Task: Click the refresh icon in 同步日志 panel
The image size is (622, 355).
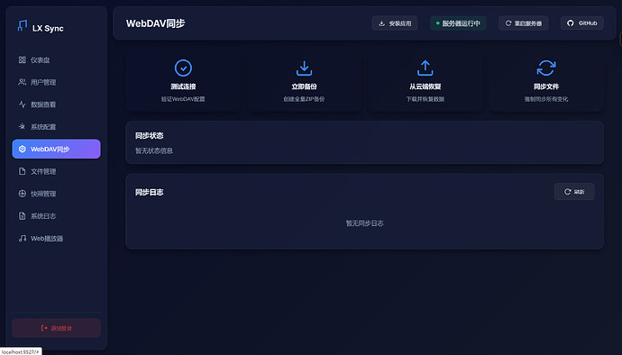Action: (568, 192)
